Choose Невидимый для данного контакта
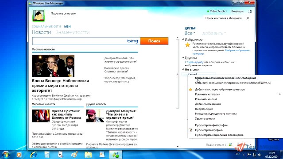 point(216,114)
